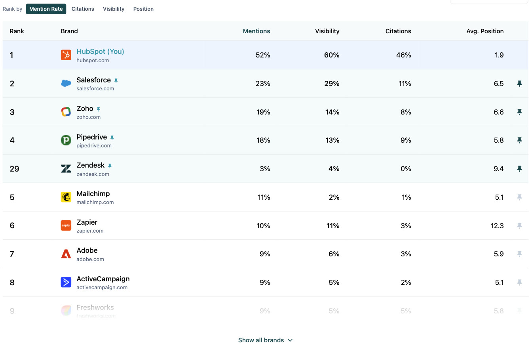
Task: Click the Zapier logo icon
Action: pos(66,225)
